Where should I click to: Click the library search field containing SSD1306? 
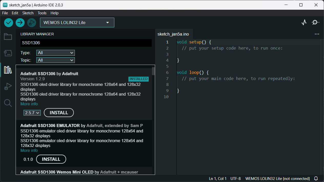pyautogui.click(x=86, y=43)
